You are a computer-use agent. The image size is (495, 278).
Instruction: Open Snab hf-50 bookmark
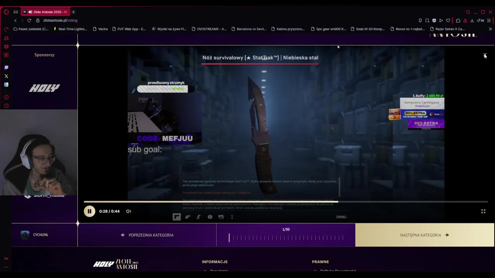[x=368, y=29]
